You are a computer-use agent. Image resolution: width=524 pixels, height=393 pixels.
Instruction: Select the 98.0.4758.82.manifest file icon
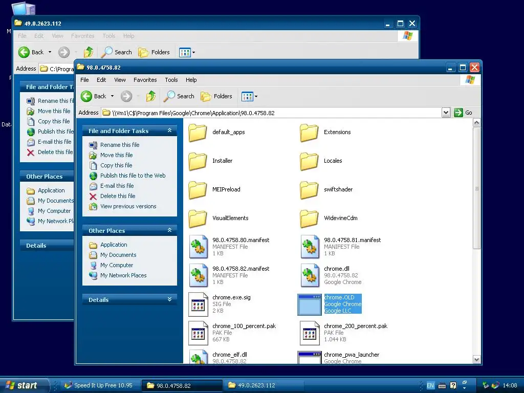[198, 275]
